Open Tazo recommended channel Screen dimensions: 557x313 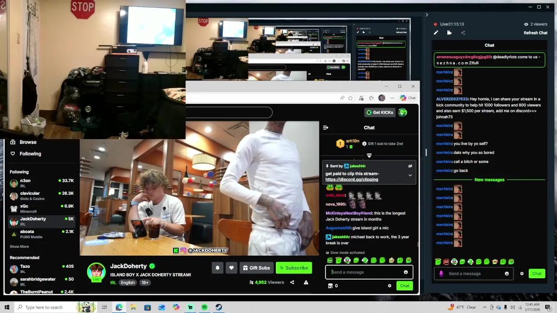(41, 269)
